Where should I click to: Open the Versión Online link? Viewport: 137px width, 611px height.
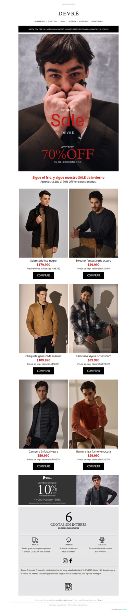[68, 4]
